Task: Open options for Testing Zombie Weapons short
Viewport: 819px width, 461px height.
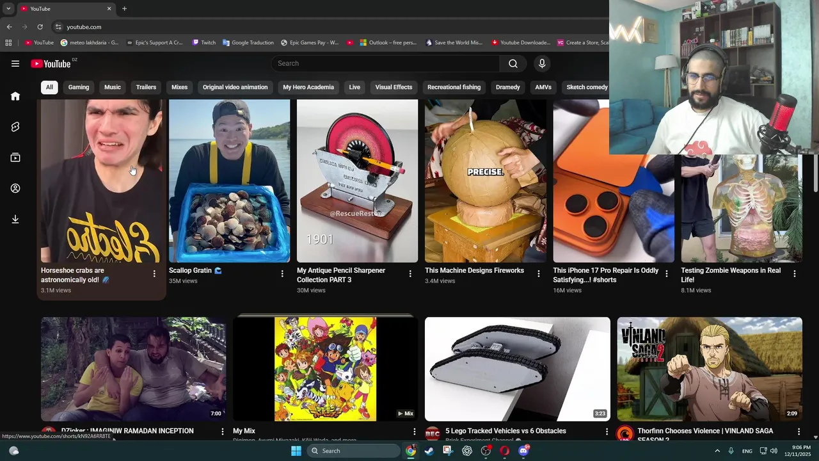Action: (794, 273)
